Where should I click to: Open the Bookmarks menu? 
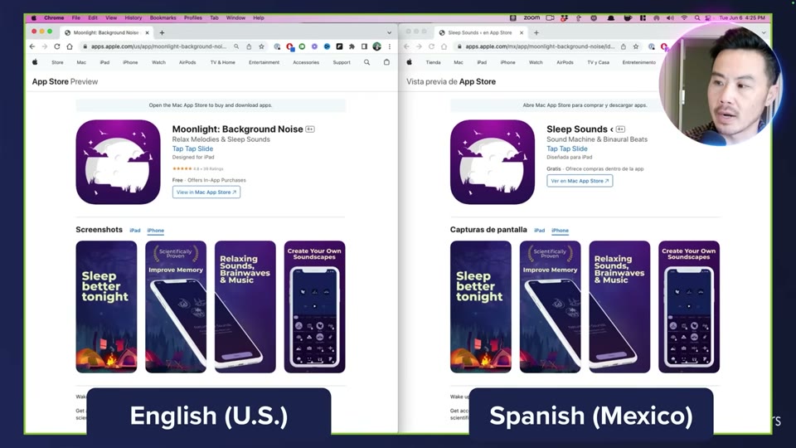pos(163,17)
